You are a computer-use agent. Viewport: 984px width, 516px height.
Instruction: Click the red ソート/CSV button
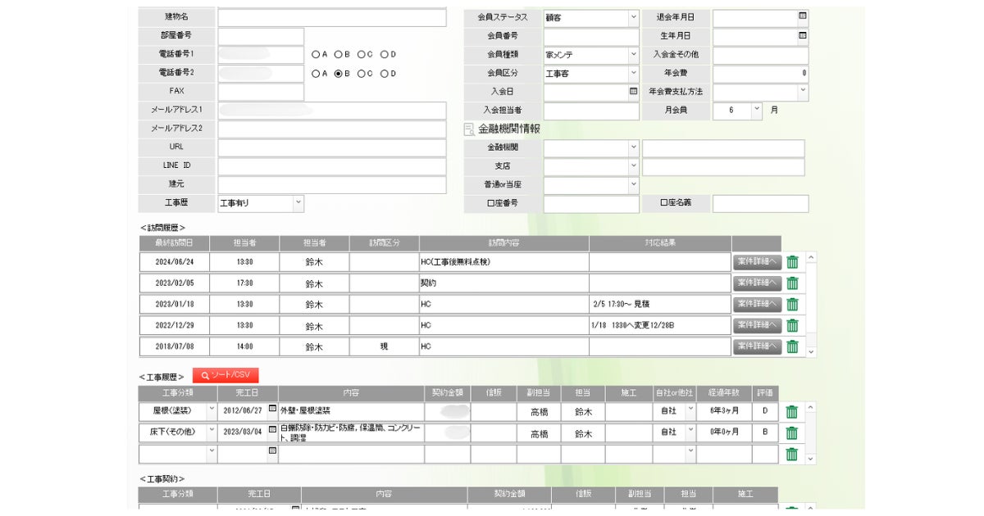point(225,375)
